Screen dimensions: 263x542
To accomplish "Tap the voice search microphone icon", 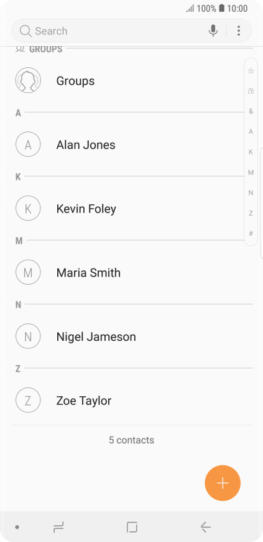I will click(213, 31).
